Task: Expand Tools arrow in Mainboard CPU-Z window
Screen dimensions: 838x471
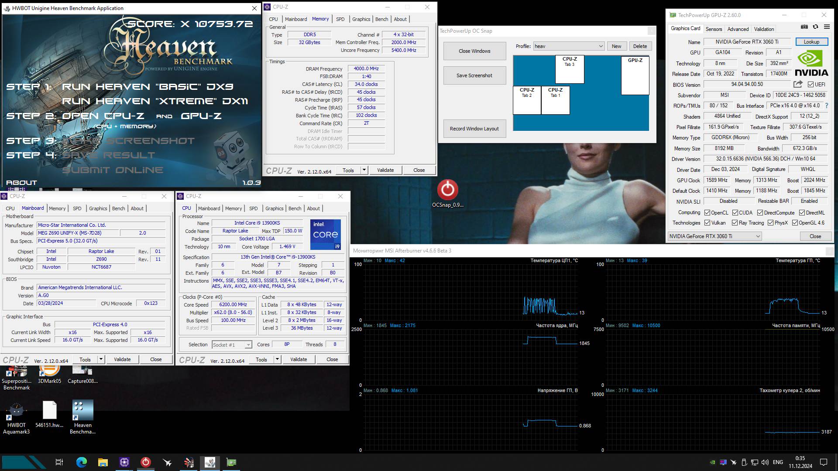Action: point(101,359)
